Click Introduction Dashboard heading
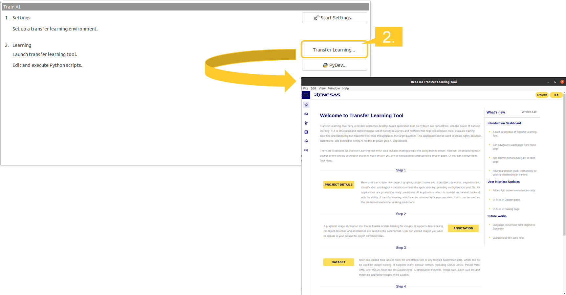Screen dimensions: 566x295 504,123
